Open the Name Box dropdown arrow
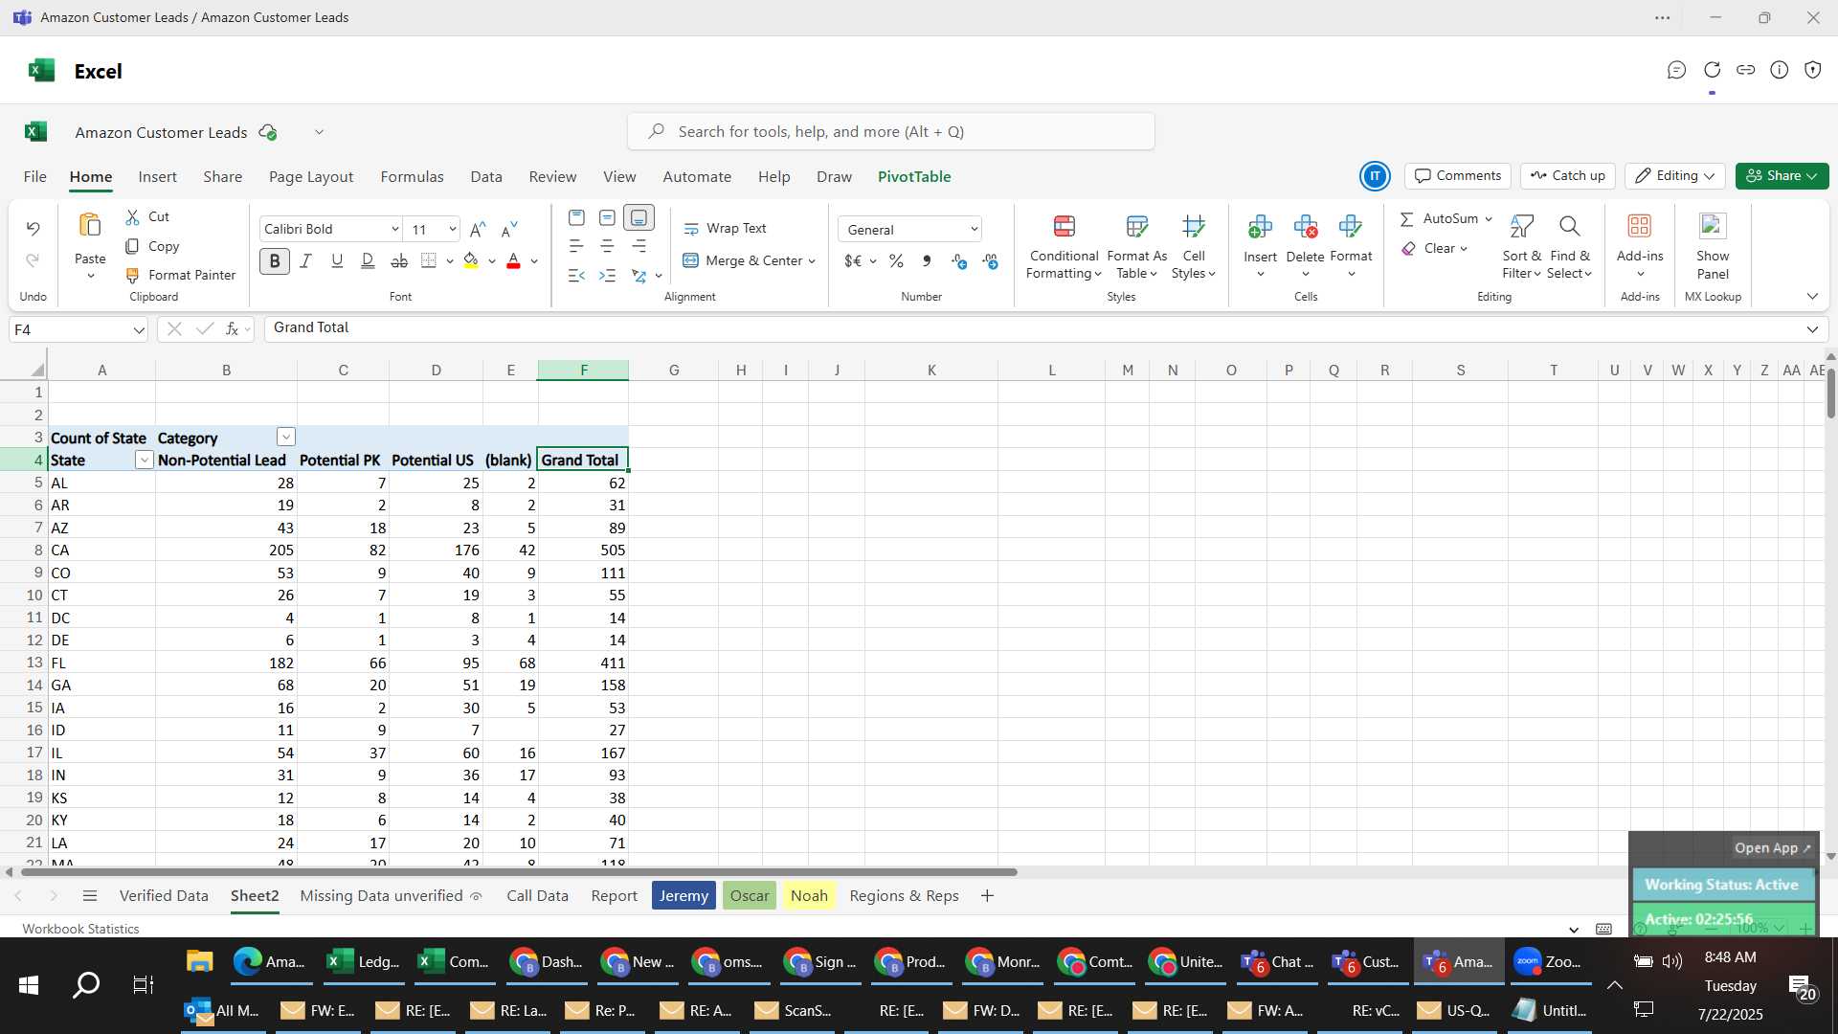This screenshot has width=1838, height=1034. tap(139, 330)
